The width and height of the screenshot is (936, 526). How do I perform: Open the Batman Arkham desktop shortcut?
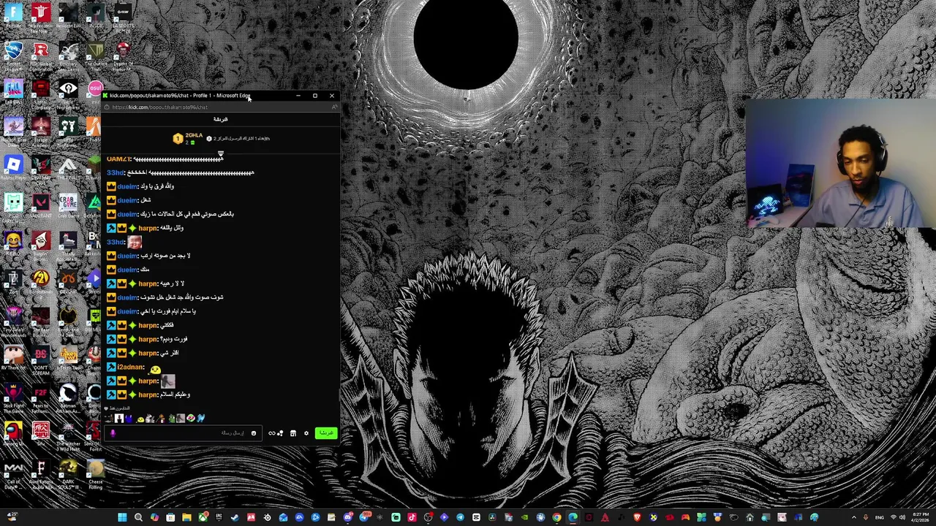coord(68,396)
